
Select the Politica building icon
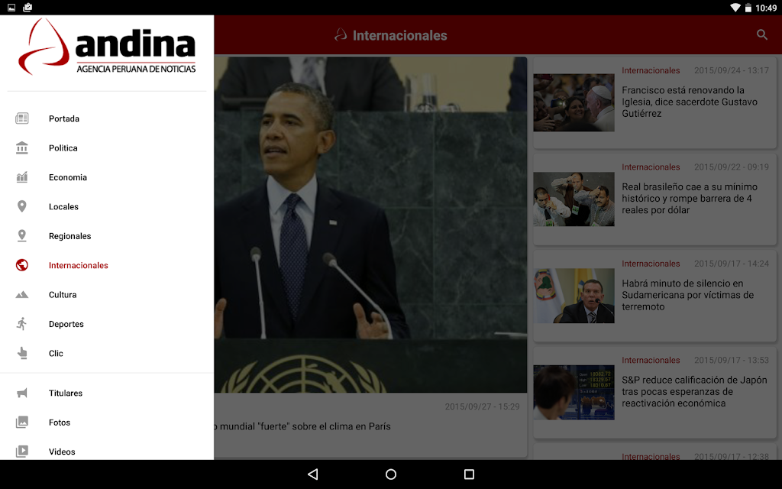tap(22, 147)
